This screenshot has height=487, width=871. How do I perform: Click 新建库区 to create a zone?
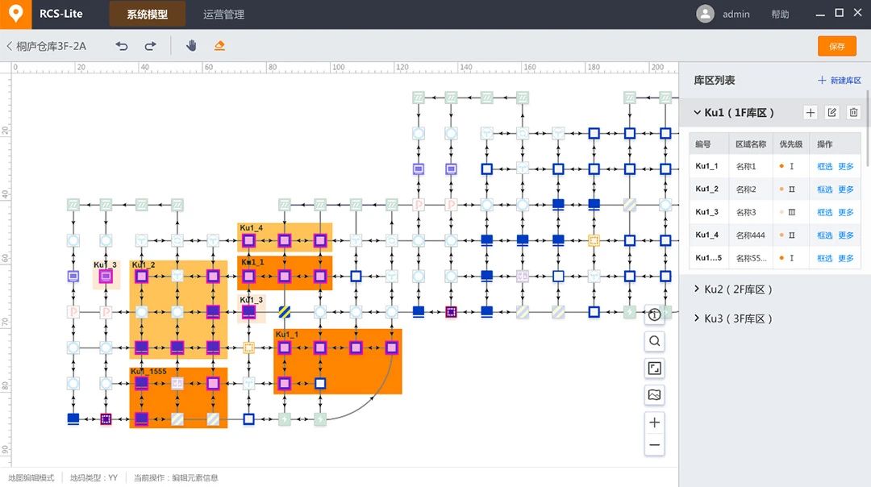coord(840,81)
